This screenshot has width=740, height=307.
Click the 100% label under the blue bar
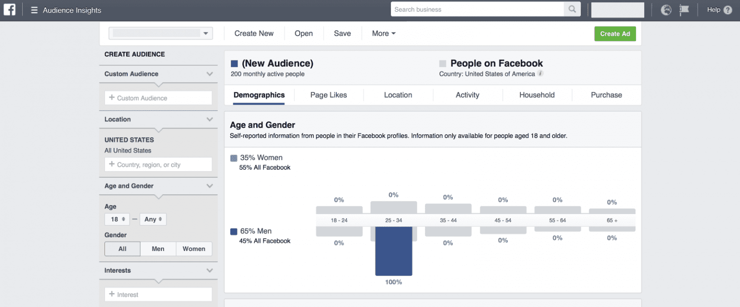click(394, 282)
